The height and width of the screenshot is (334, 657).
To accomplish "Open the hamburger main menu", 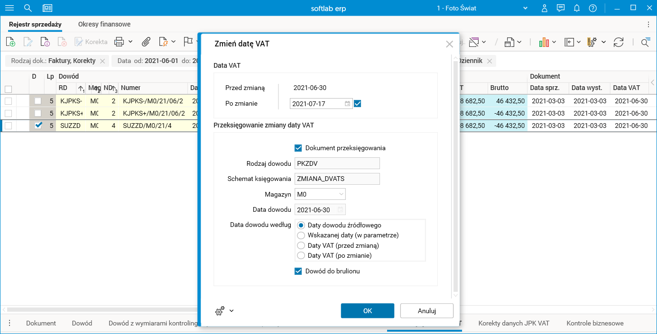I will (9, 8).
